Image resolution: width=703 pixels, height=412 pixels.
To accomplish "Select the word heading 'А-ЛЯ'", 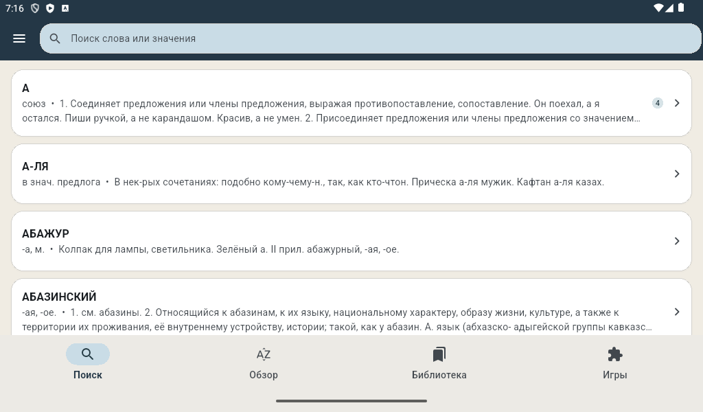I will (x=35, y=166).
